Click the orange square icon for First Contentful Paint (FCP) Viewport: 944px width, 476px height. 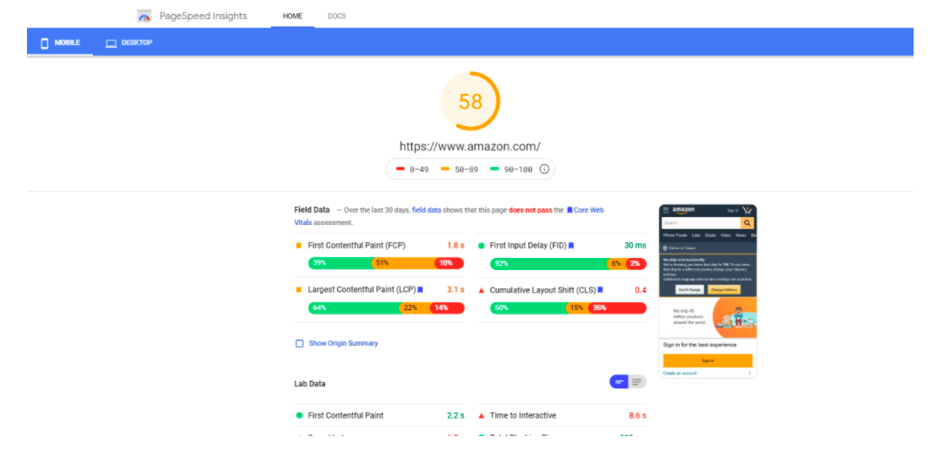pos(299,246)
